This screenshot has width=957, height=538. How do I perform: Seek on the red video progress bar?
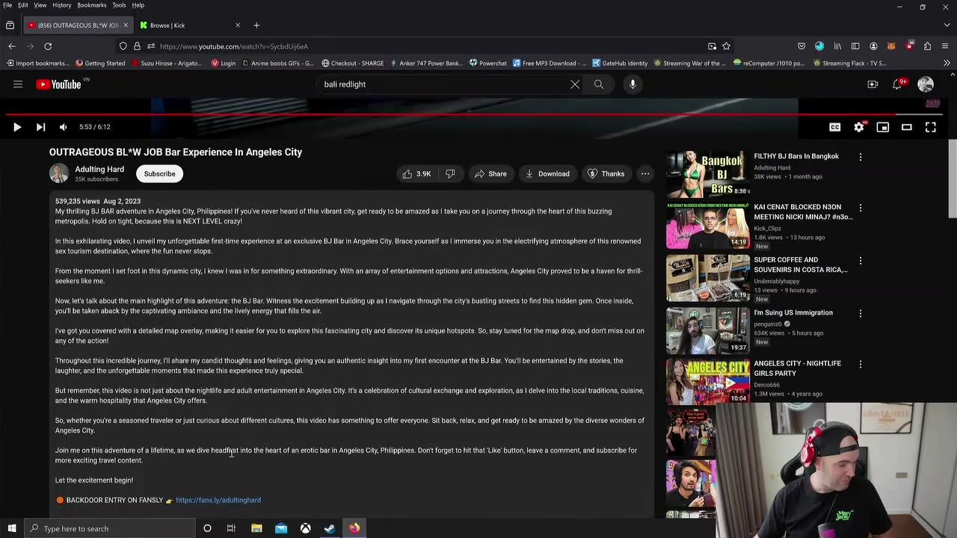473,114
